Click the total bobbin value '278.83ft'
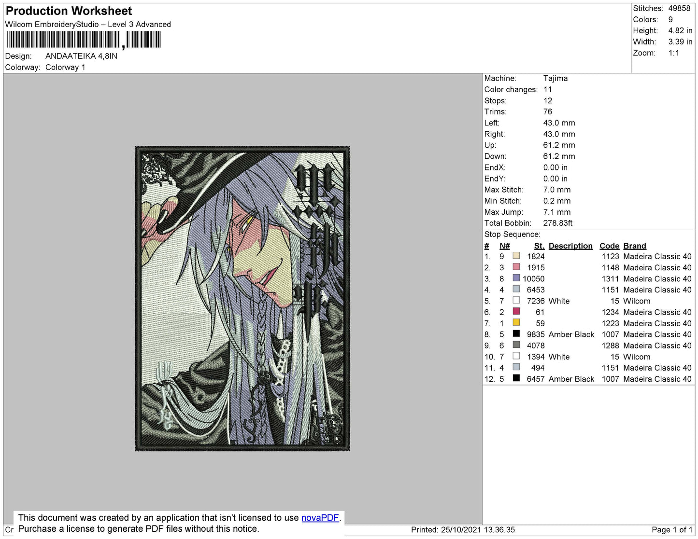The height and width of the screenshot is (539, 698). coord(558,223)
